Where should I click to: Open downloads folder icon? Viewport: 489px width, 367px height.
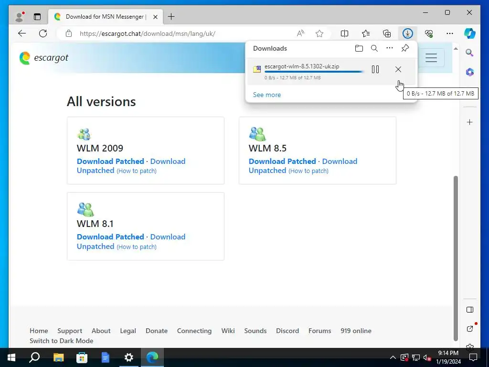(x=359, y=48)
